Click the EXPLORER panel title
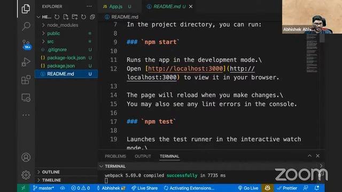 click(52, 6)
